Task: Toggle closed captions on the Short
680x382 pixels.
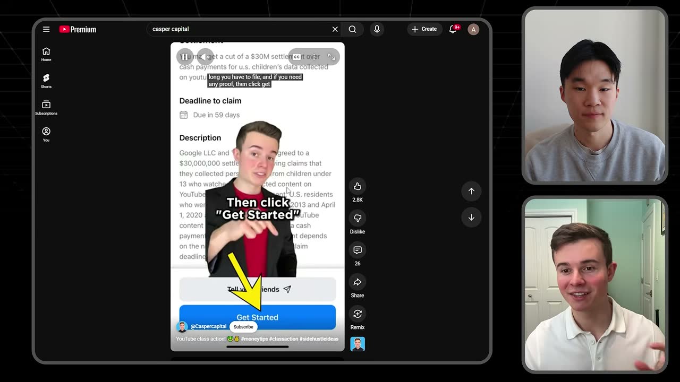Action: click(296, 57)
